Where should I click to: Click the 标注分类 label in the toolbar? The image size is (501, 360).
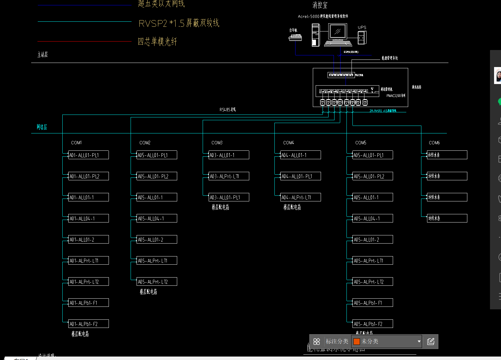click(337, 341)
